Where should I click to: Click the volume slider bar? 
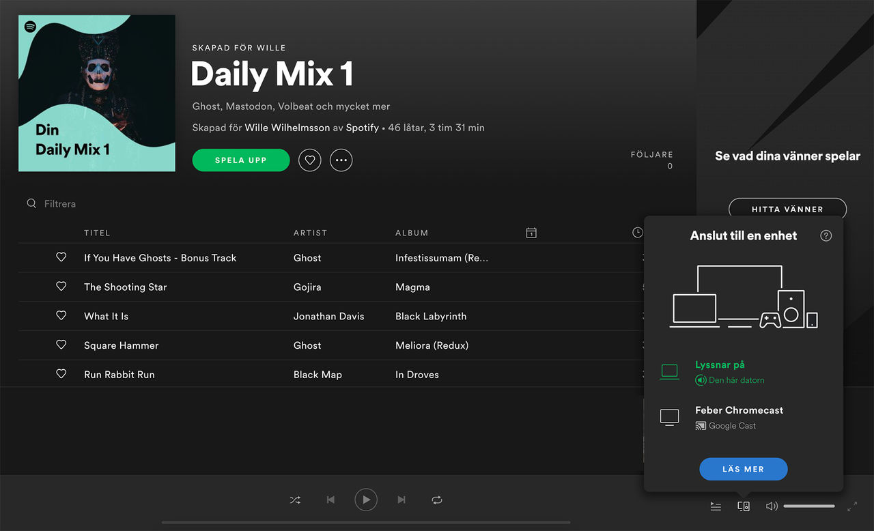[809, 506]
